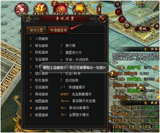The height and width of the screenshot is (133, 160).
Task: Click the 四蹄异兽 kill target link
Action: point(134,91)
